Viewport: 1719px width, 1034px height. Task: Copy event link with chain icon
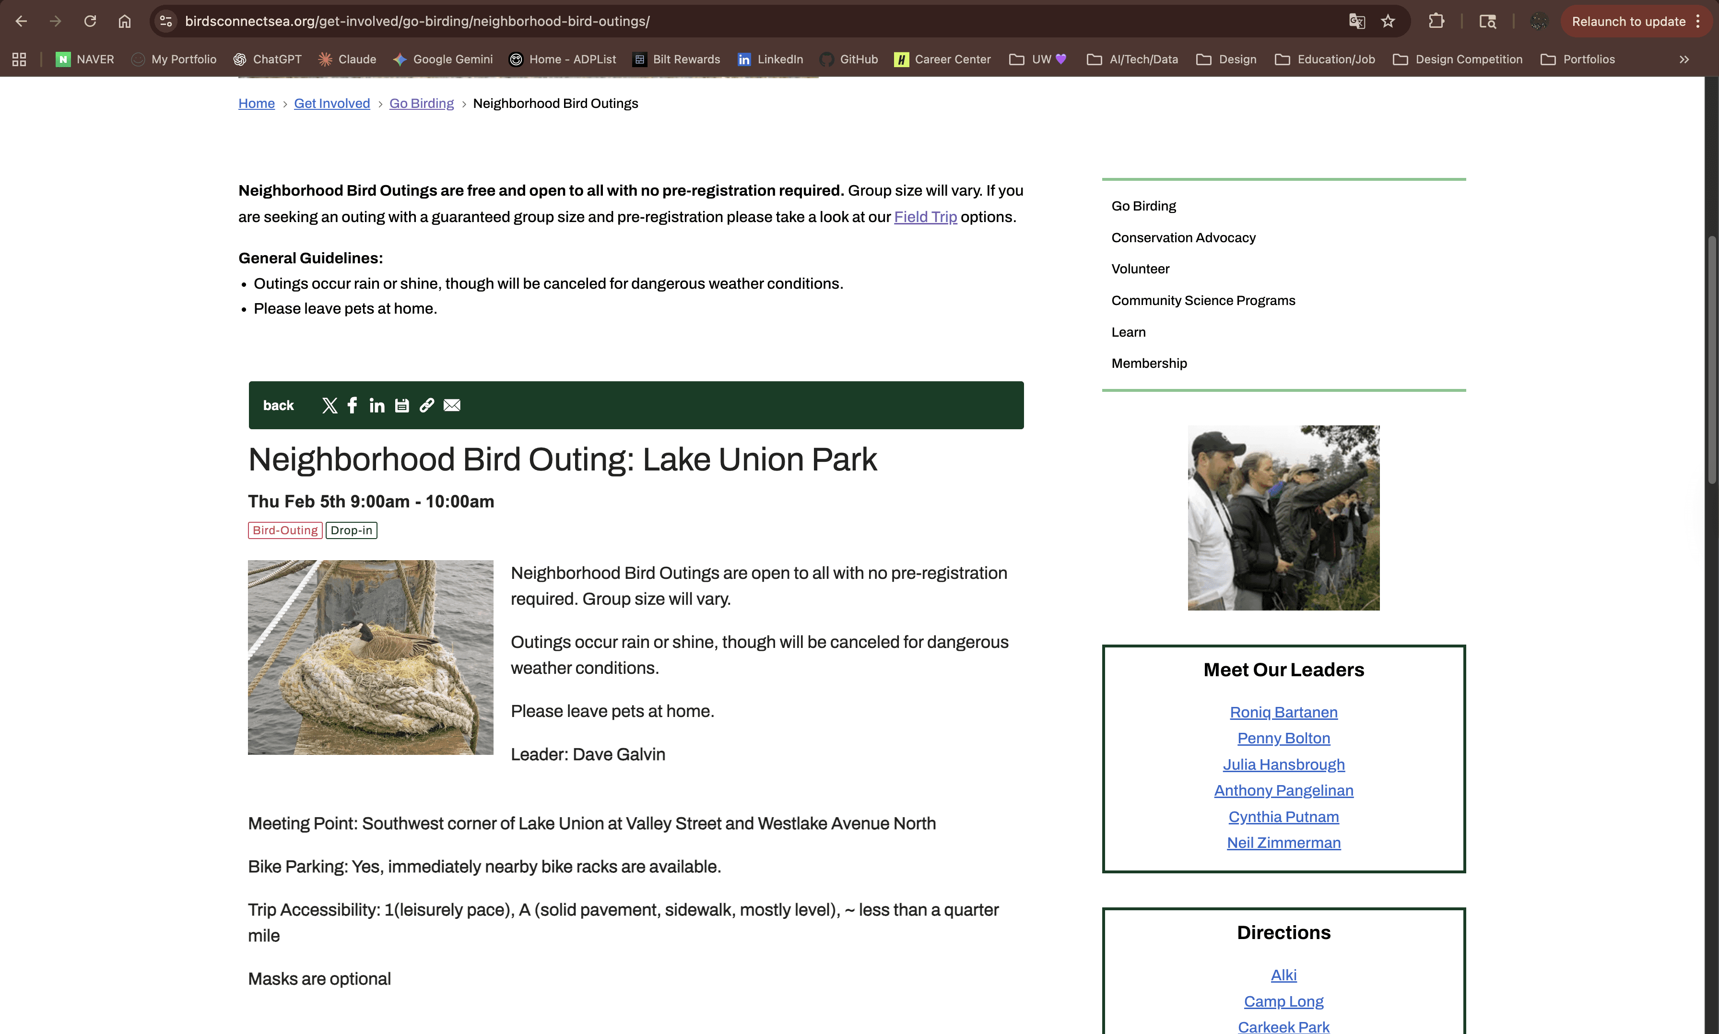pyautogui.click(x=426, y=406)
